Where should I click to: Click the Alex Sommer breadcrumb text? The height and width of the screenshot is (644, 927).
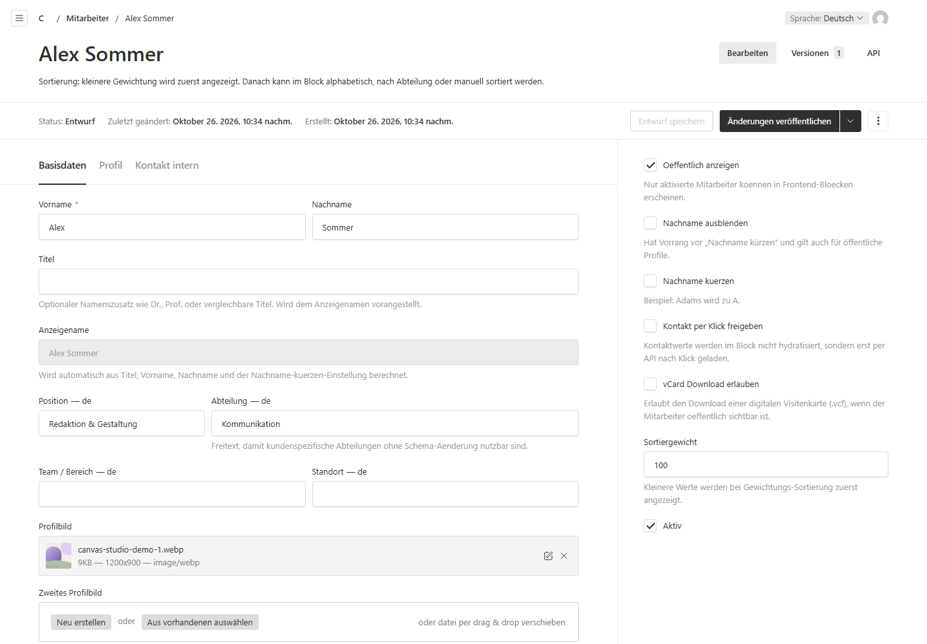[x=149, y=19]
